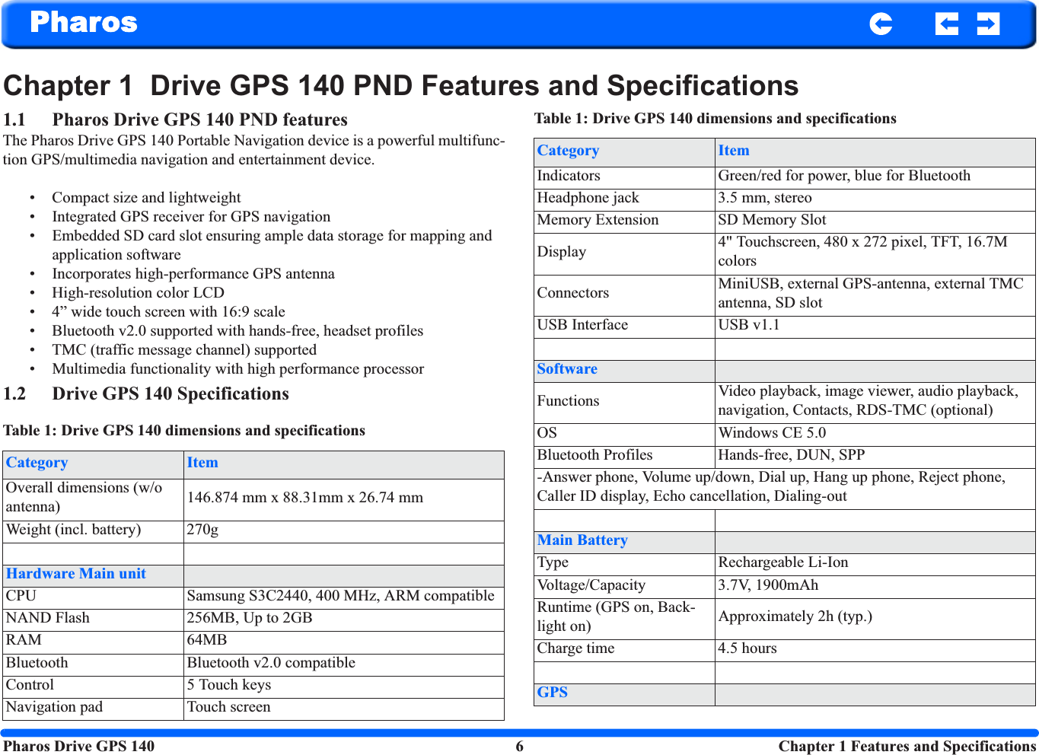This screenshot has width=1039, height=755.
Task: Click 'Category' header in right table
Action: [568, 151]
